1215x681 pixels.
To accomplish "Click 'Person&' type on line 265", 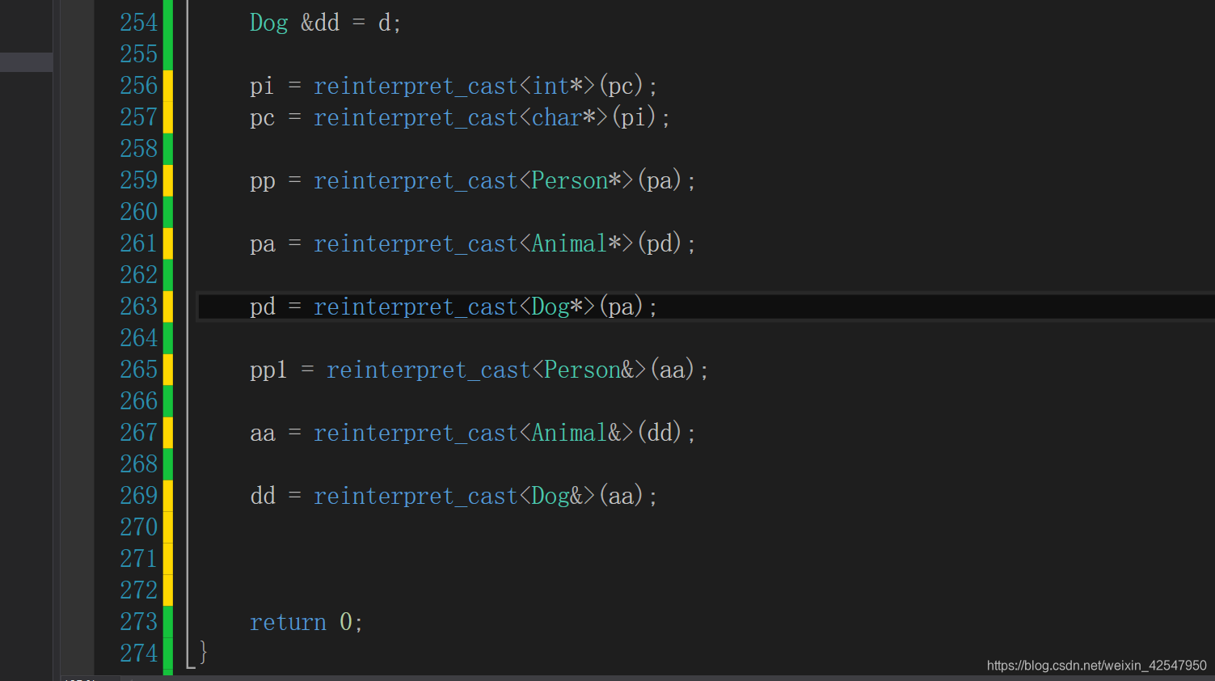I will point(589,370).
